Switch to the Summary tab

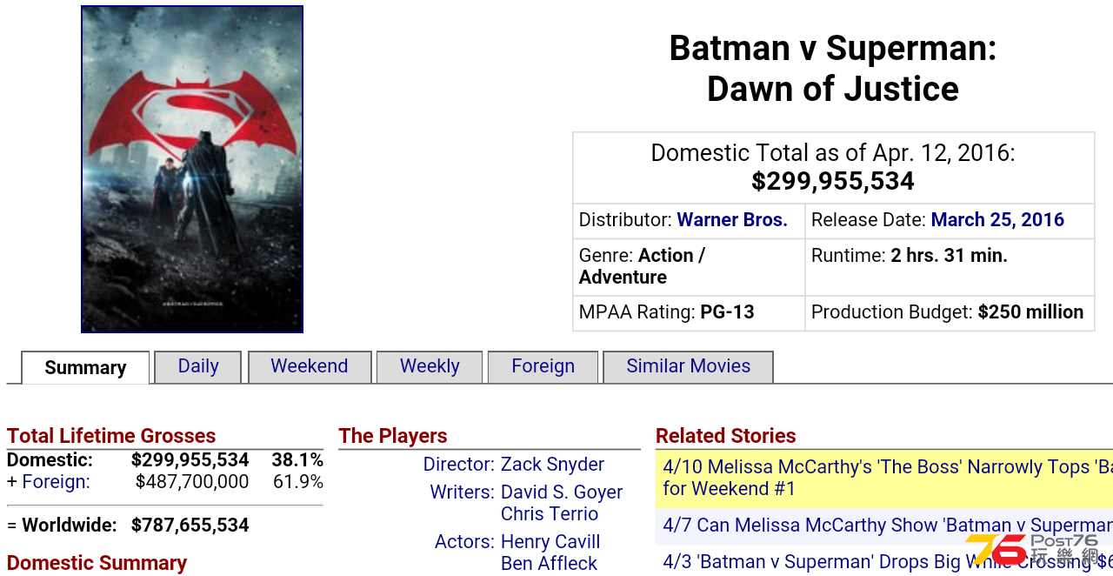(x=85, y=367)
